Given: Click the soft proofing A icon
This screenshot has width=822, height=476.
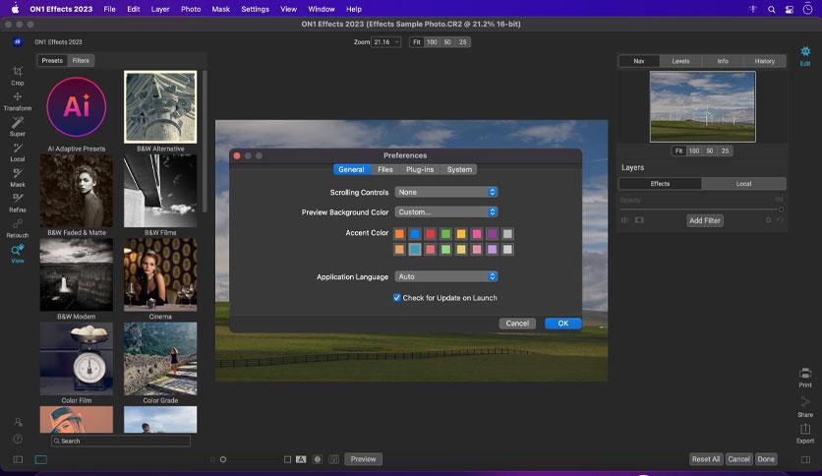Looking at the screenshot, I should point(301,459).
